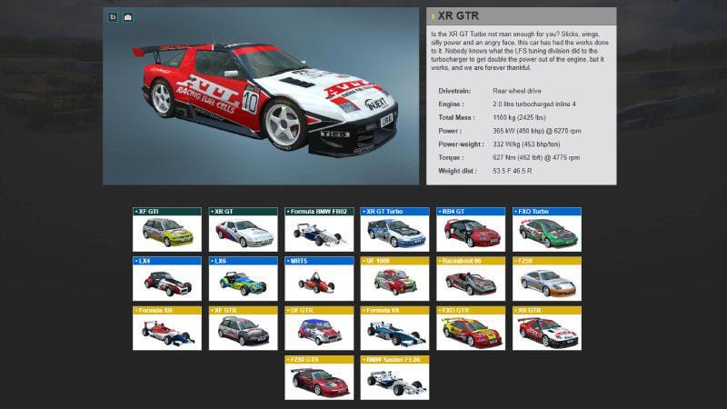Click the '332 W/kg (453 bhp/ton)' value

tap(526, 145)
